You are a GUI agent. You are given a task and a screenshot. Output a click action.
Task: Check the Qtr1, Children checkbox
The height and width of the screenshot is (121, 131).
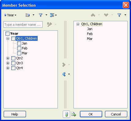click(13, 39)
